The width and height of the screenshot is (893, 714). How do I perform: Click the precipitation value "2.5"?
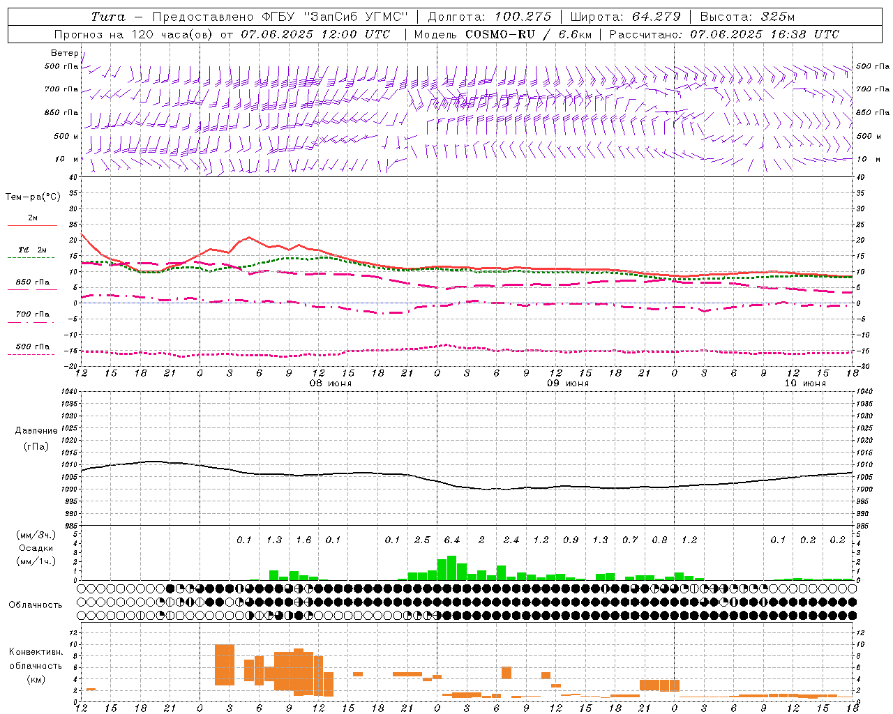422,540
